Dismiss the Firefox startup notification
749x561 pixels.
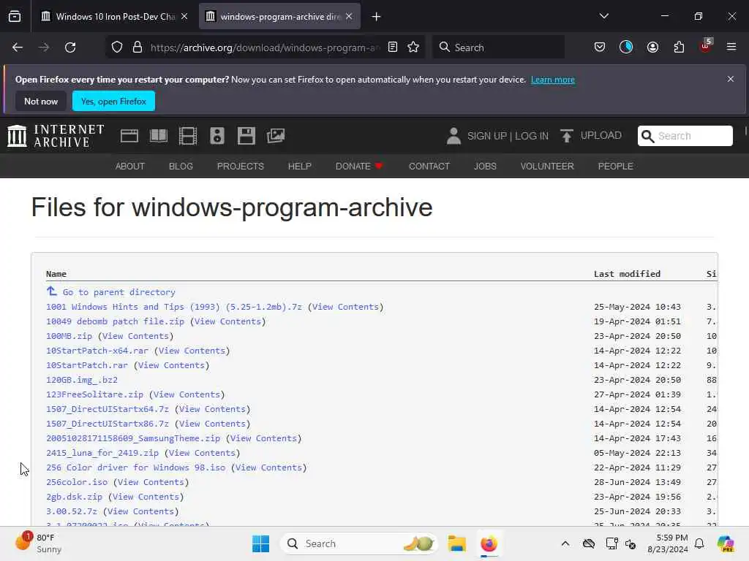pos(731,79)
